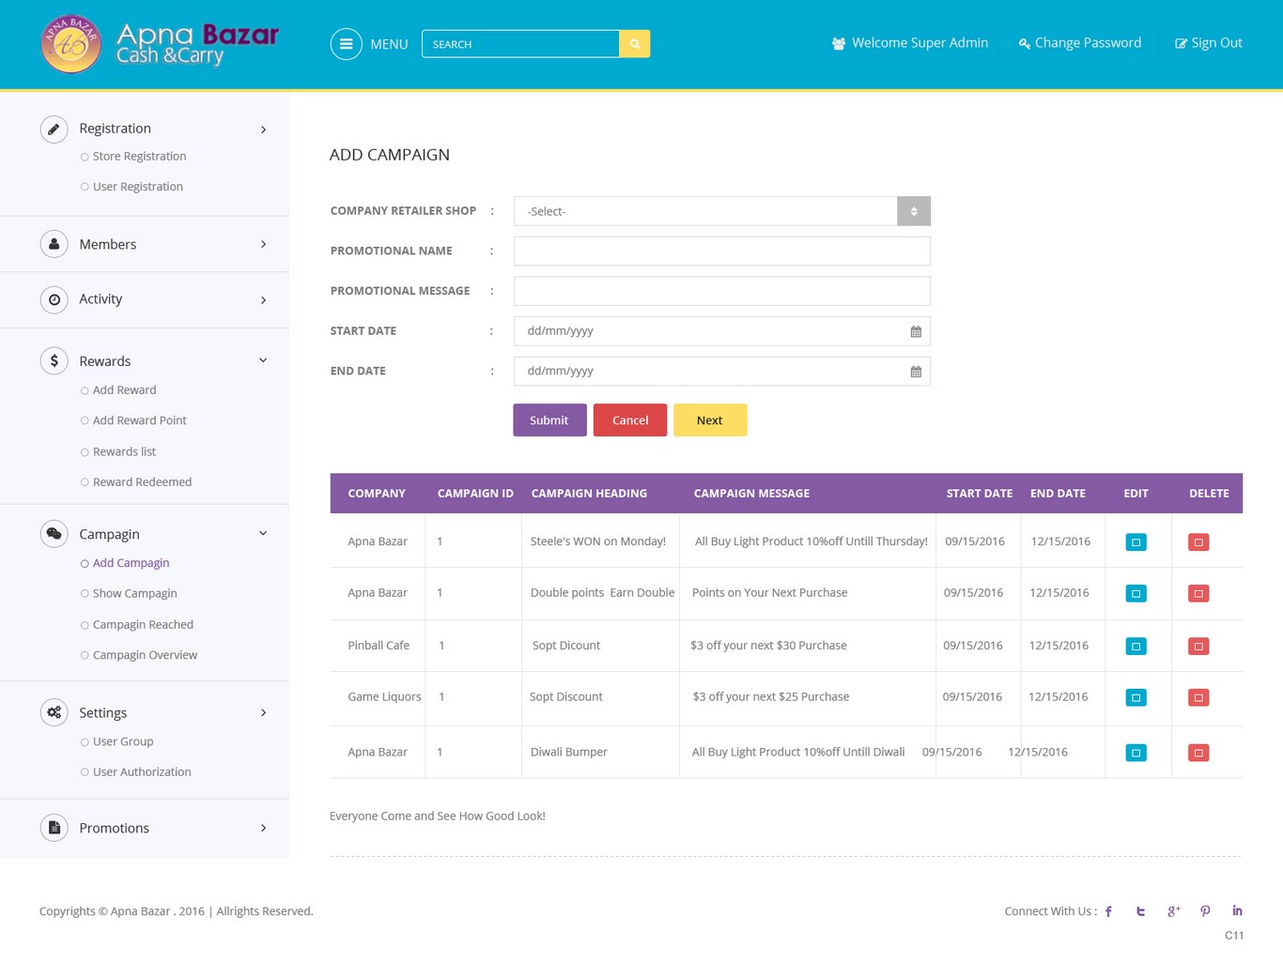Open LinkedIn icon in footer
This screenshot has width=1283, height=961.
click(1237, 911)
